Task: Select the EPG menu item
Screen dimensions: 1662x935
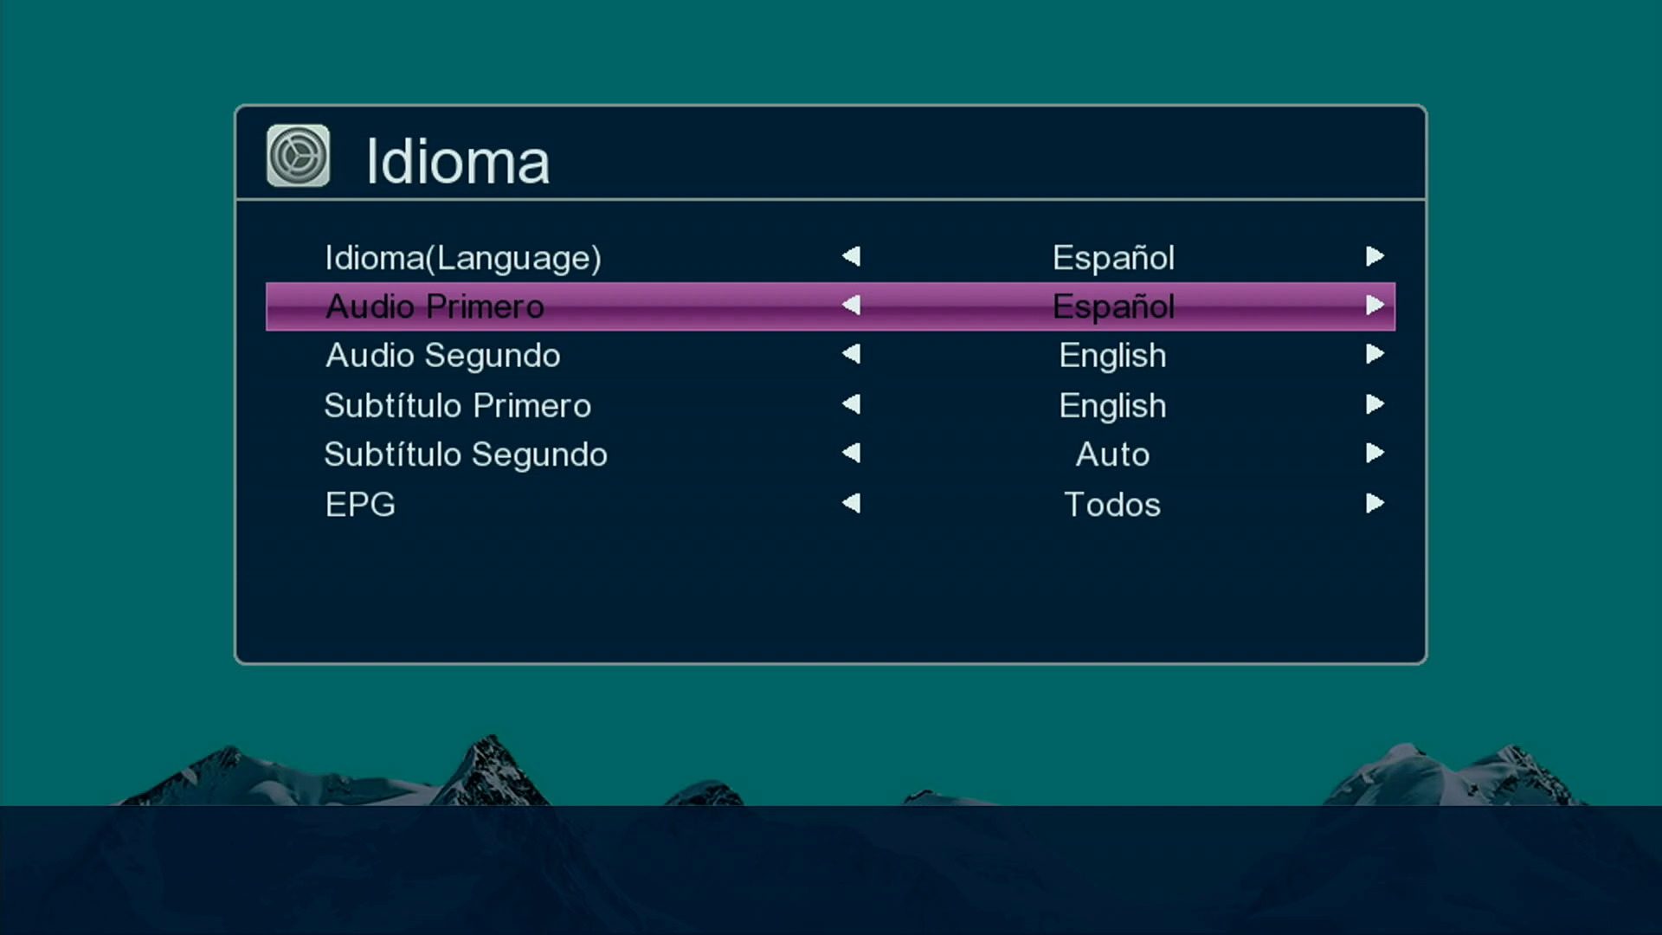Action: click(x=360, y=504)
